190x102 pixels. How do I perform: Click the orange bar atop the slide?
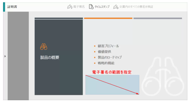108,18
